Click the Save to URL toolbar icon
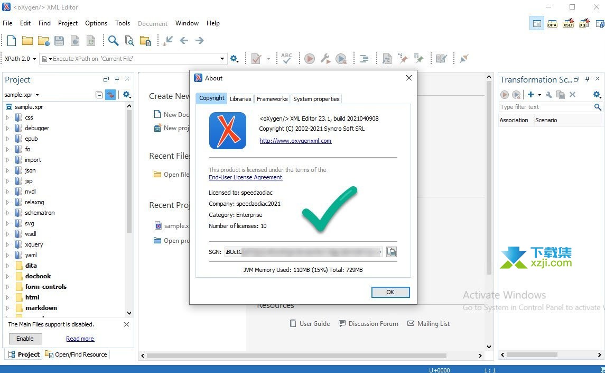 tap(75, 41)
